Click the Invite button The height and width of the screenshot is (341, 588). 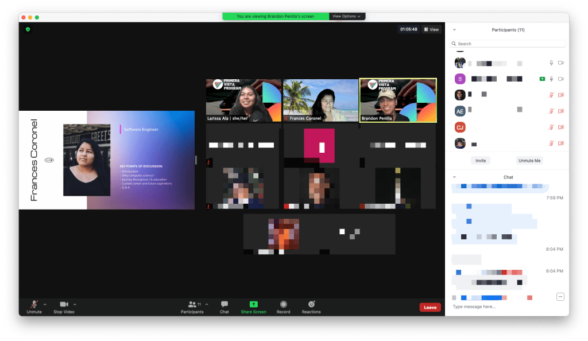pyautogui.click(x=481, y=161)
